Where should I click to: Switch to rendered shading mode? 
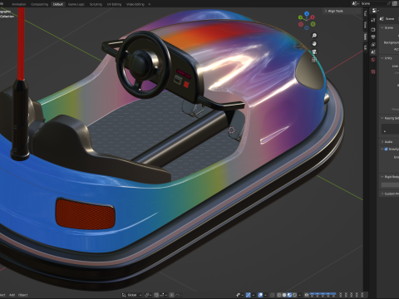[294, 295]
